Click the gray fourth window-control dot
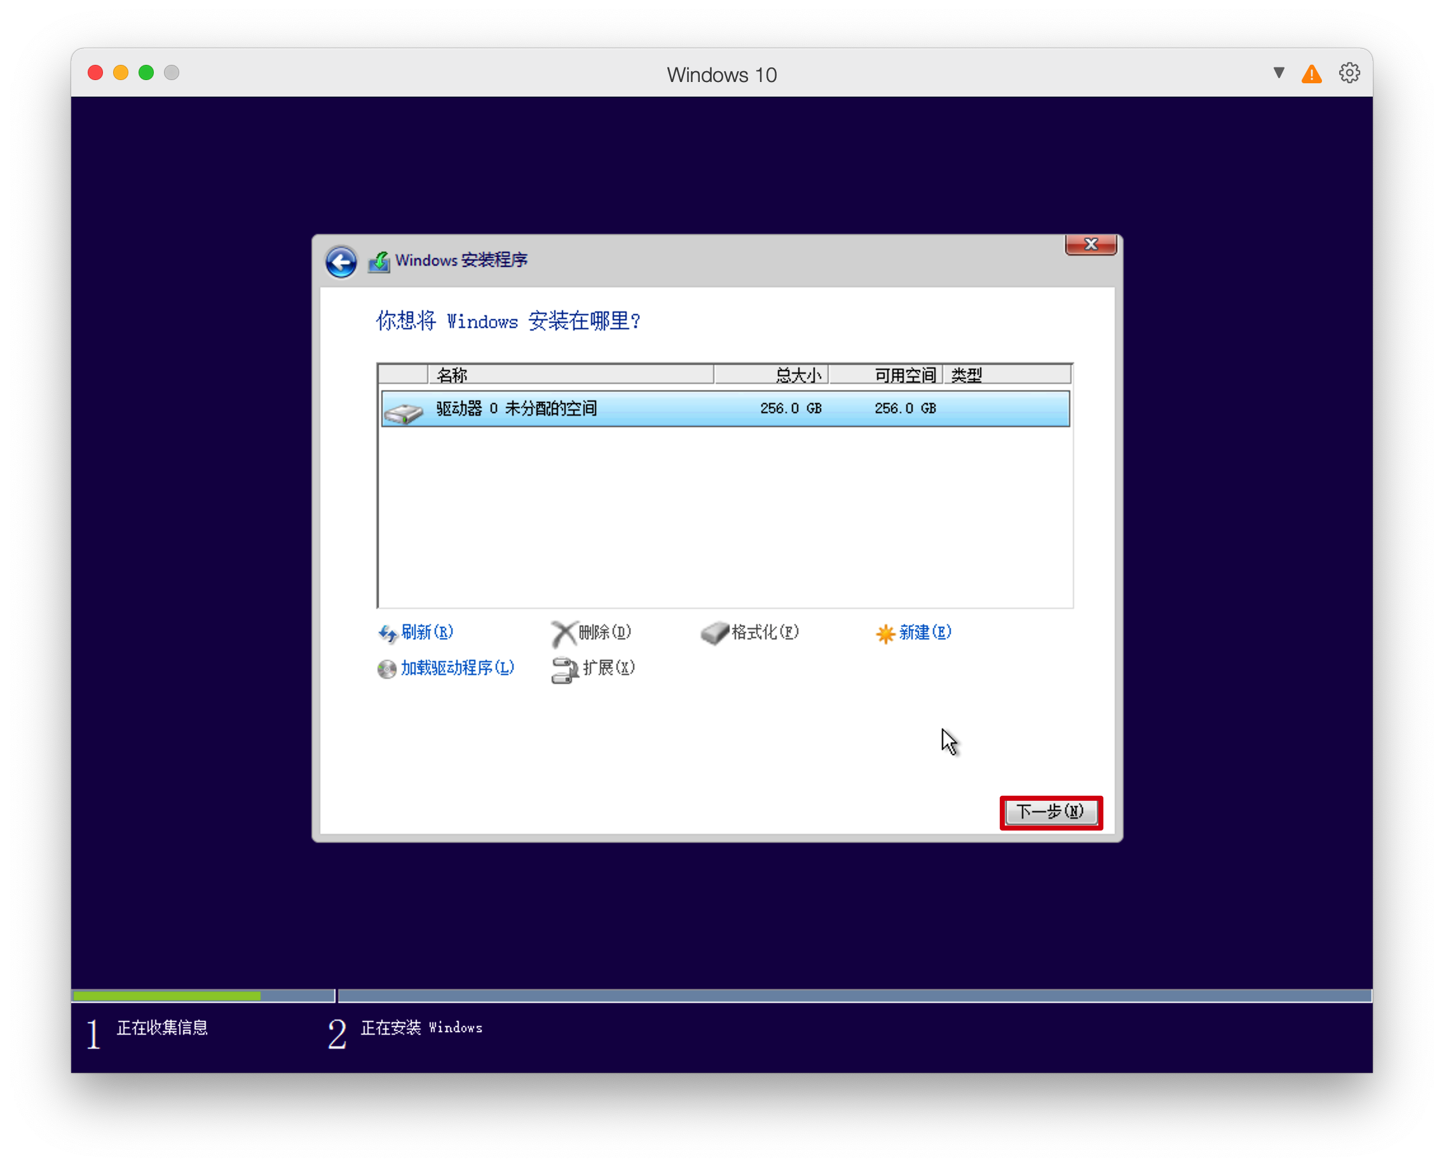This screenshot has width=1444, height=1167. (x=172, y=72)
